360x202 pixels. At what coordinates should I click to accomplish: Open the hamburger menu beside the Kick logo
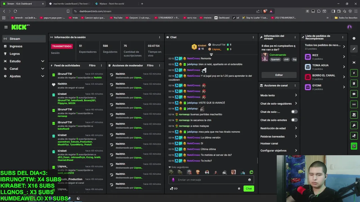pos(6,27)
